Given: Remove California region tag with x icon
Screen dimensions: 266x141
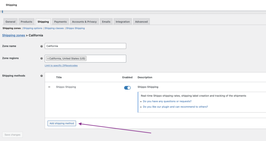Looking at the screenshot, I should (x=48, y=59).
